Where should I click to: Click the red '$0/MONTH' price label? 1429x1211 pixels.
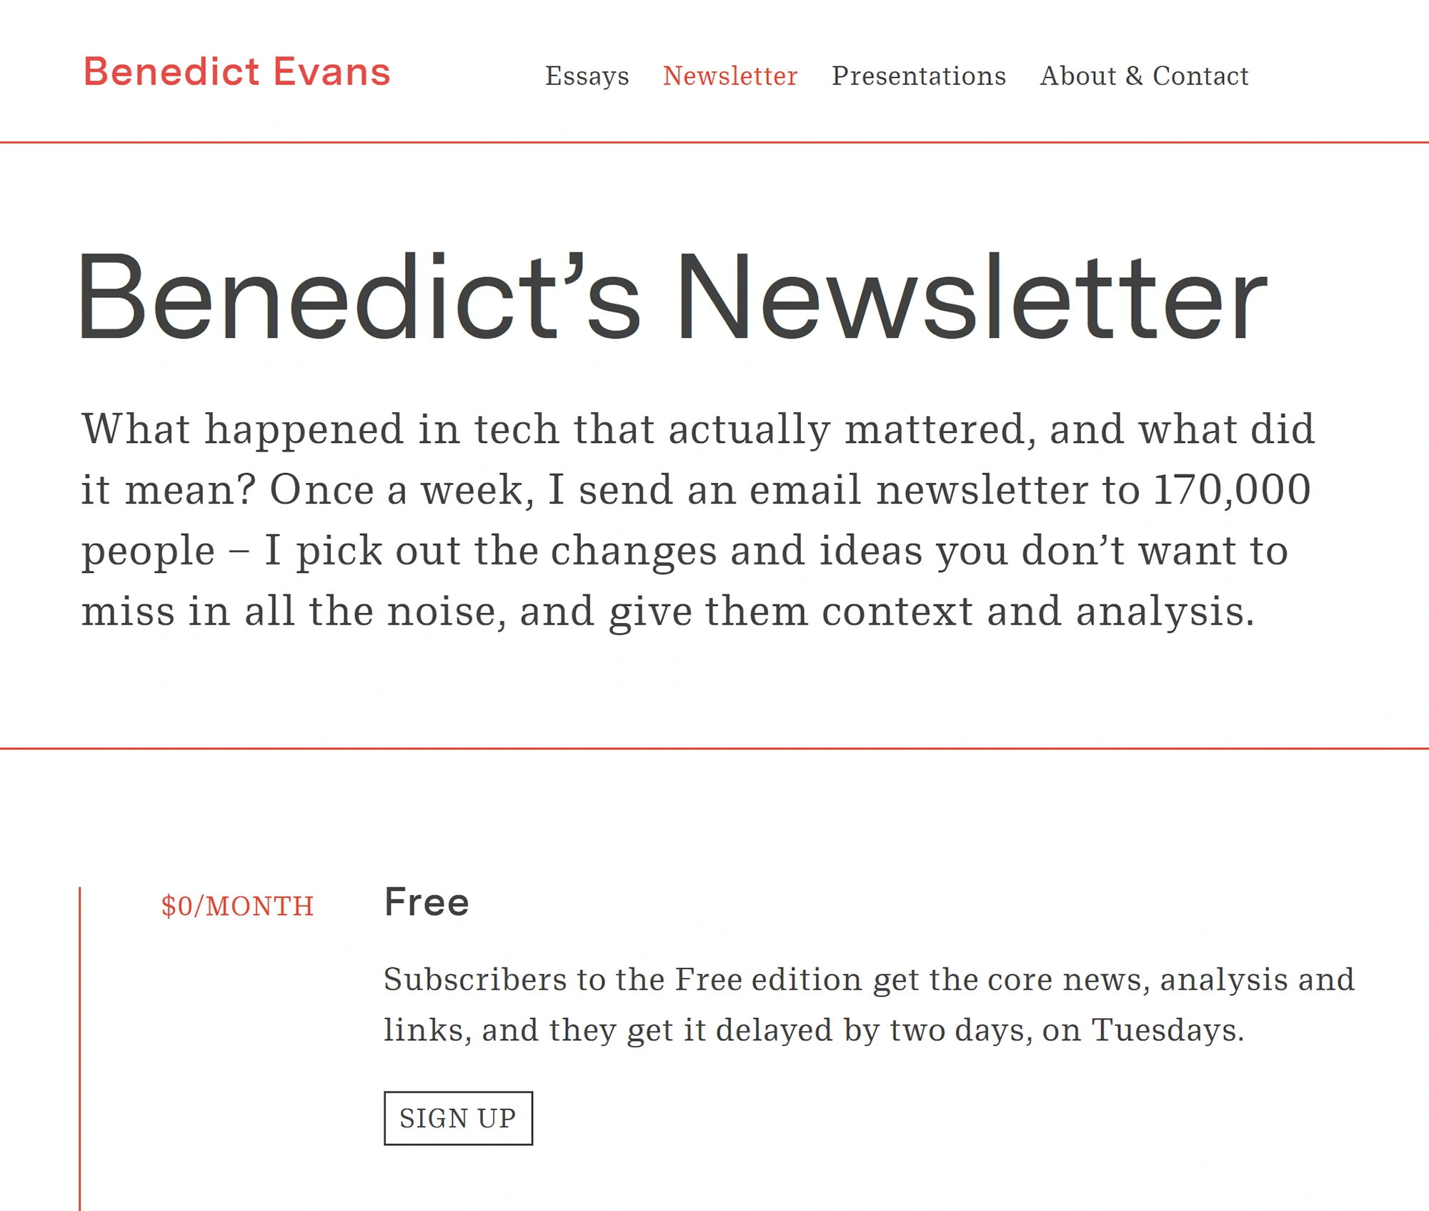point(236,906)
